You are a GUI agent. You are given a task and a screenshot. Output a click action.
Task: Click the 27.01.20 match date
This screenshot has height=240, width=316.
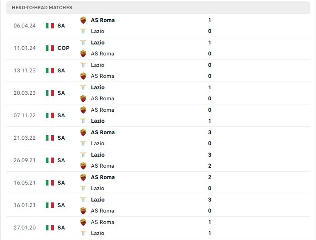pos(23,228)
